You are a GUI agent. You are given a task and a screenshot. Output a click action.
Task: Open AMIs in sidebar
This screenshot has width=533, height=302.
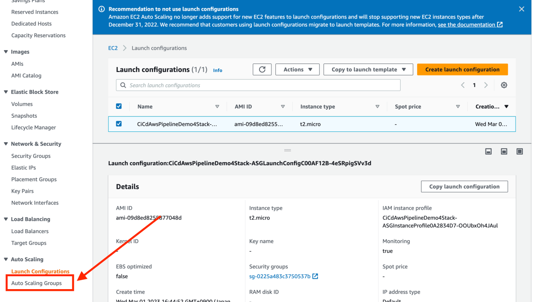(17, 64)
